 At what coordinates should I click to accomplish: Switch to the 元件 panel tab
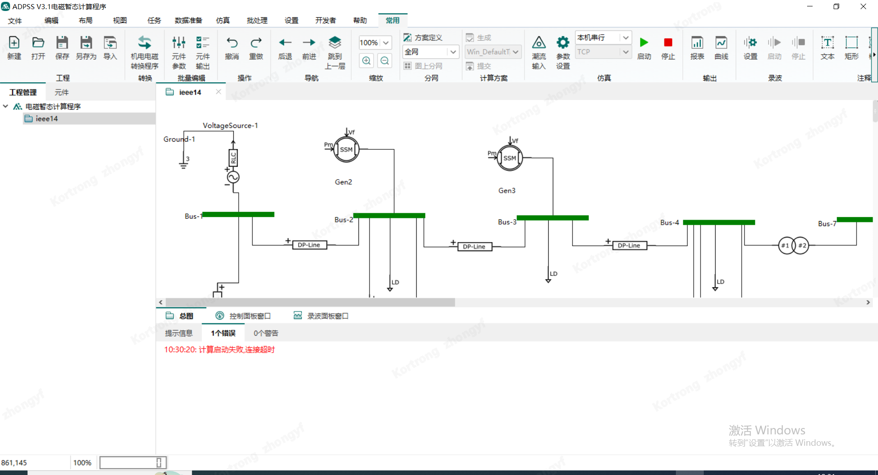61,92
